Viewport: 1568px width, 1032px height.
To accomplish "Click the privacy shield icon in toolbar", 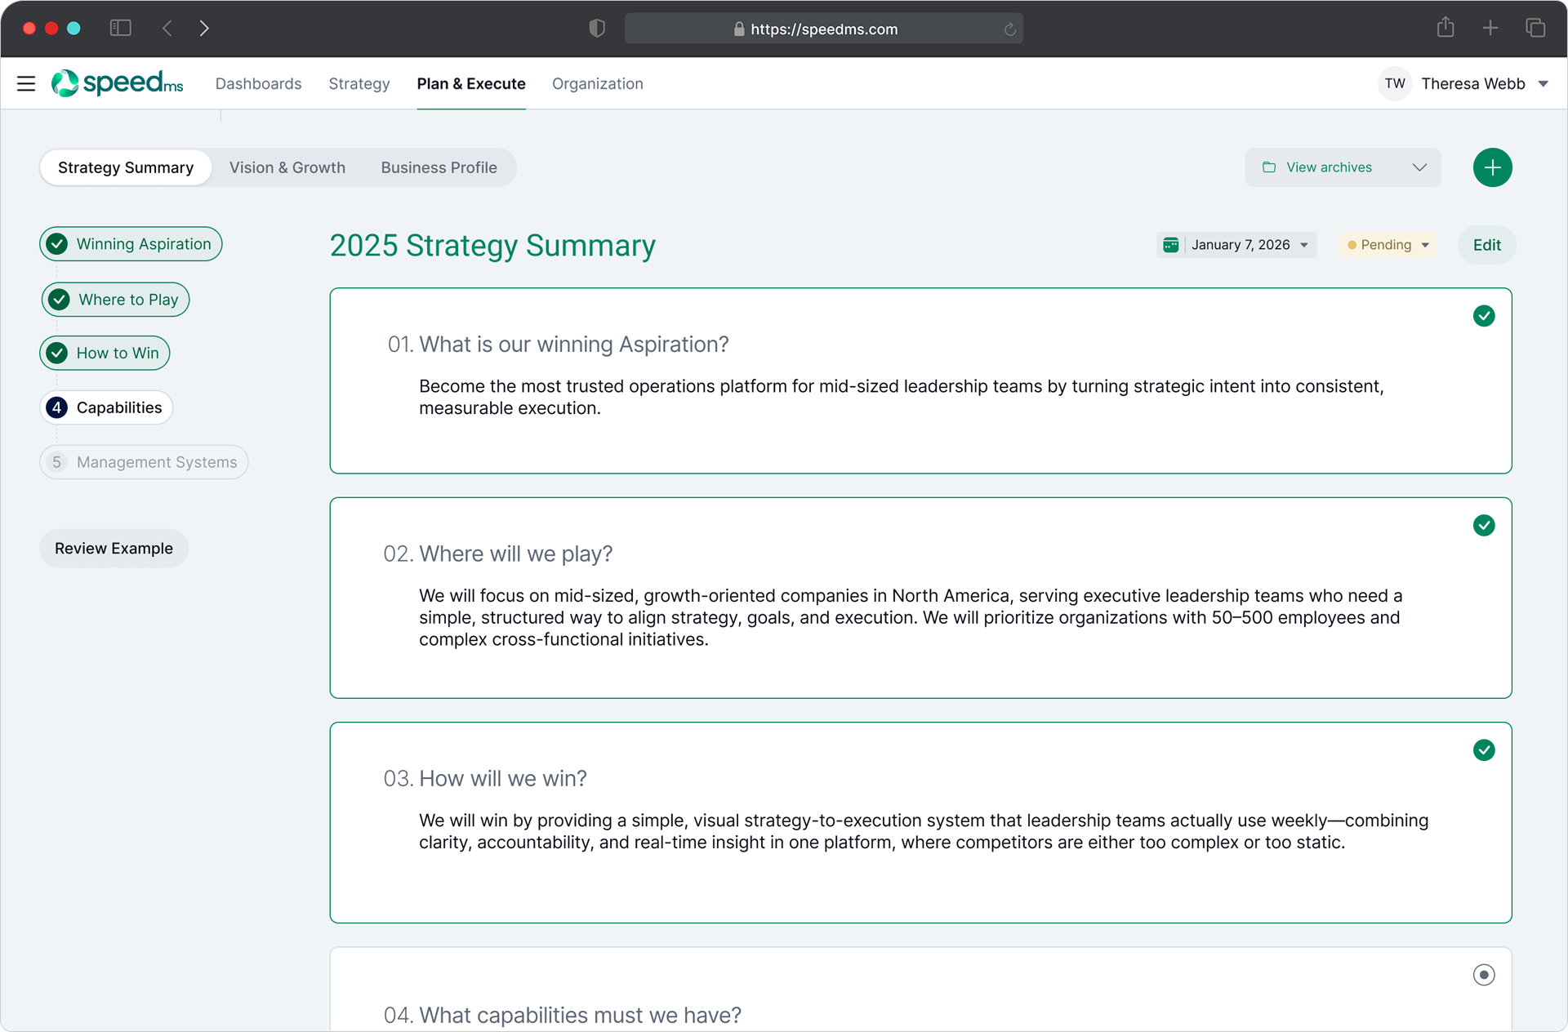I will pyautogui.click(x=597, y=29).
